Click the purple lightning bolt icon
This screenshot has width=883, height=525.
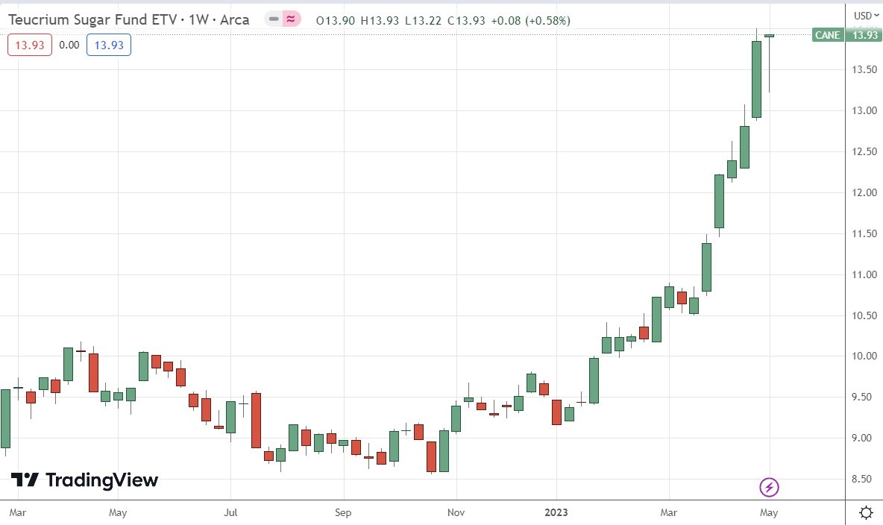(x=769, y=488)
